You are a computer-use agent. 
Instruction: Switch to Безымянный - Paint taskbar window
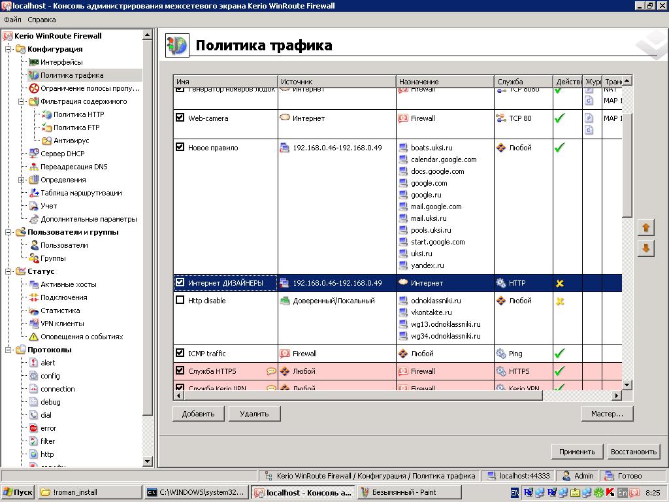click(409, 492)
